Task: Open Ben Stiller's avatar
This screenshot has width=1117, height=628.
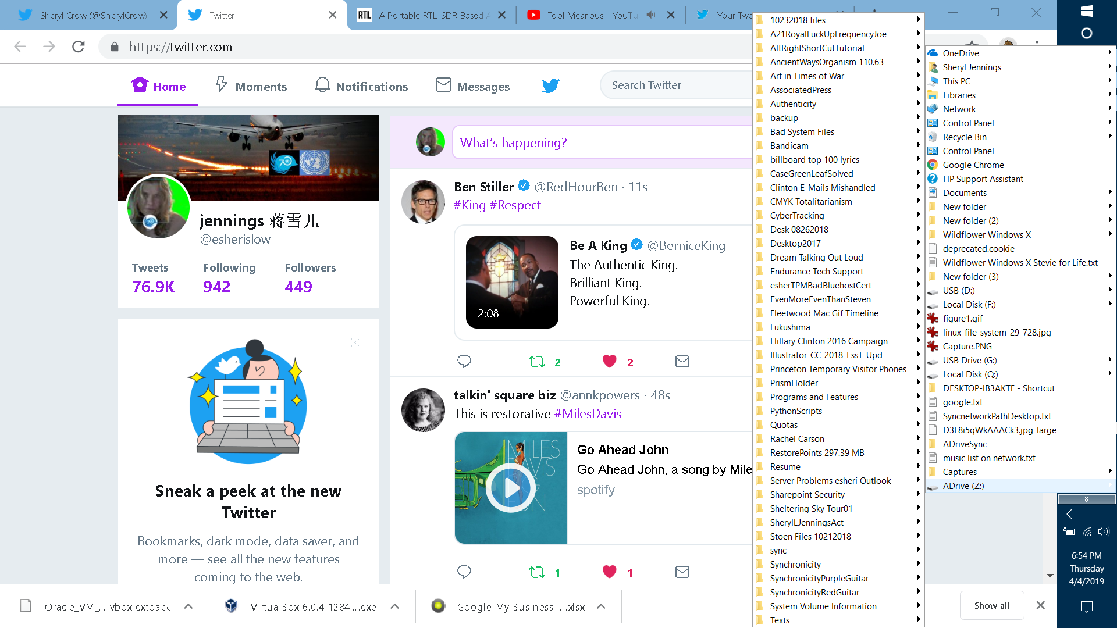Action: point(423,202)
